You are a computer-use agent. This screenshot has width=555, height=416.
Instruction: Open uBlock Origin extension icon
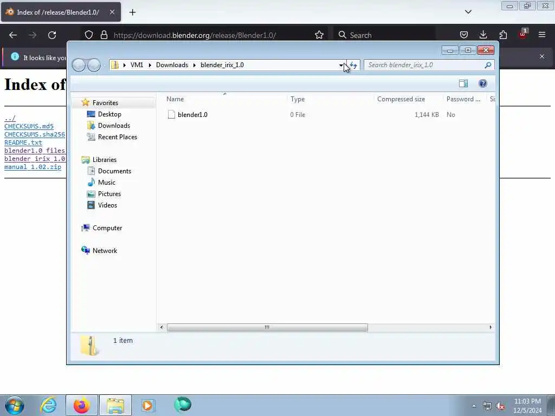pos(523,34)
